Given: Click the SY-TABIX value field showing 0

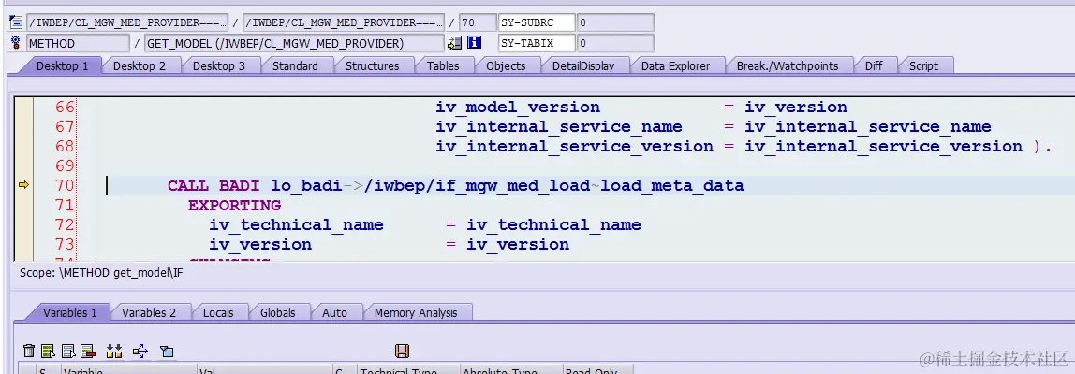Looking at the screenshot, I should click(615, 43).
